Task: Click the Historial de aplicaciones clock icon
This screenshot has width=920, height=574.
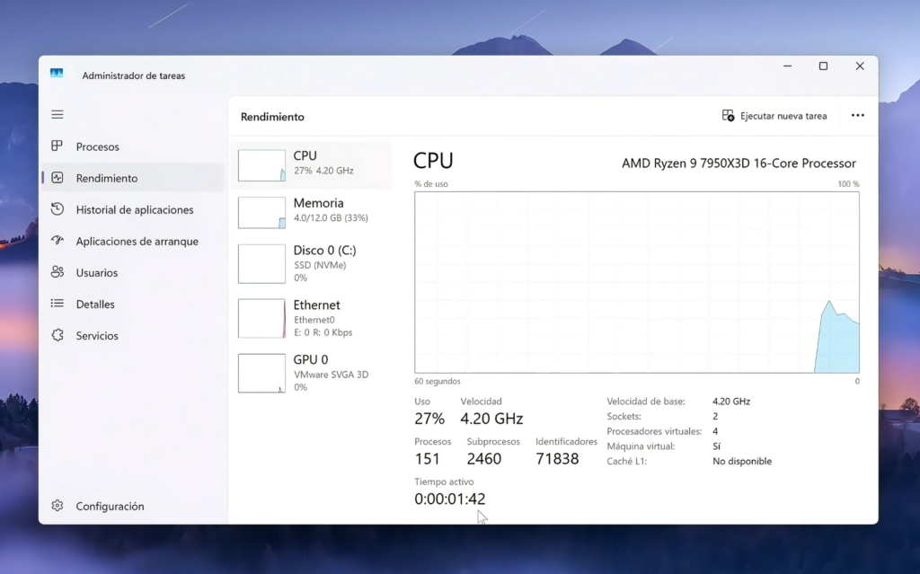Action: [57, 209]
